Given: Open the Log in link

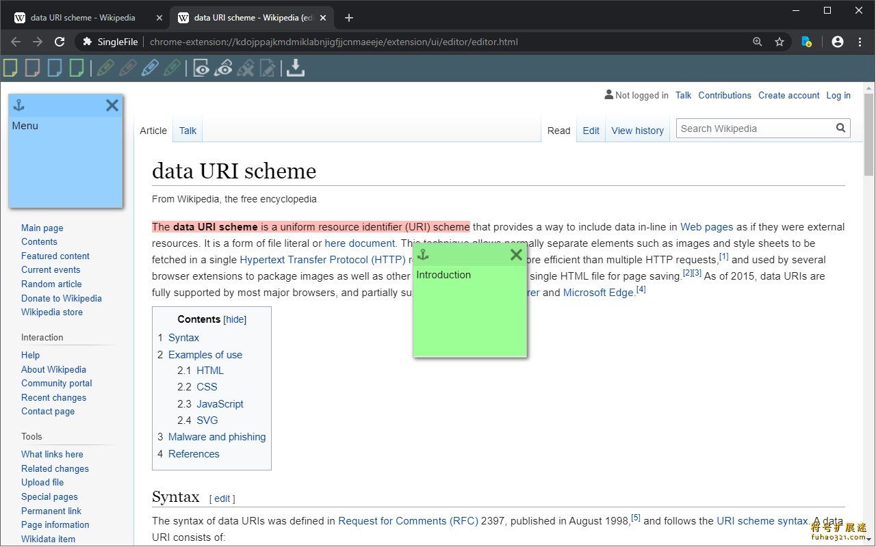Looking at the screenshot, I should click(x=838, y=96).
